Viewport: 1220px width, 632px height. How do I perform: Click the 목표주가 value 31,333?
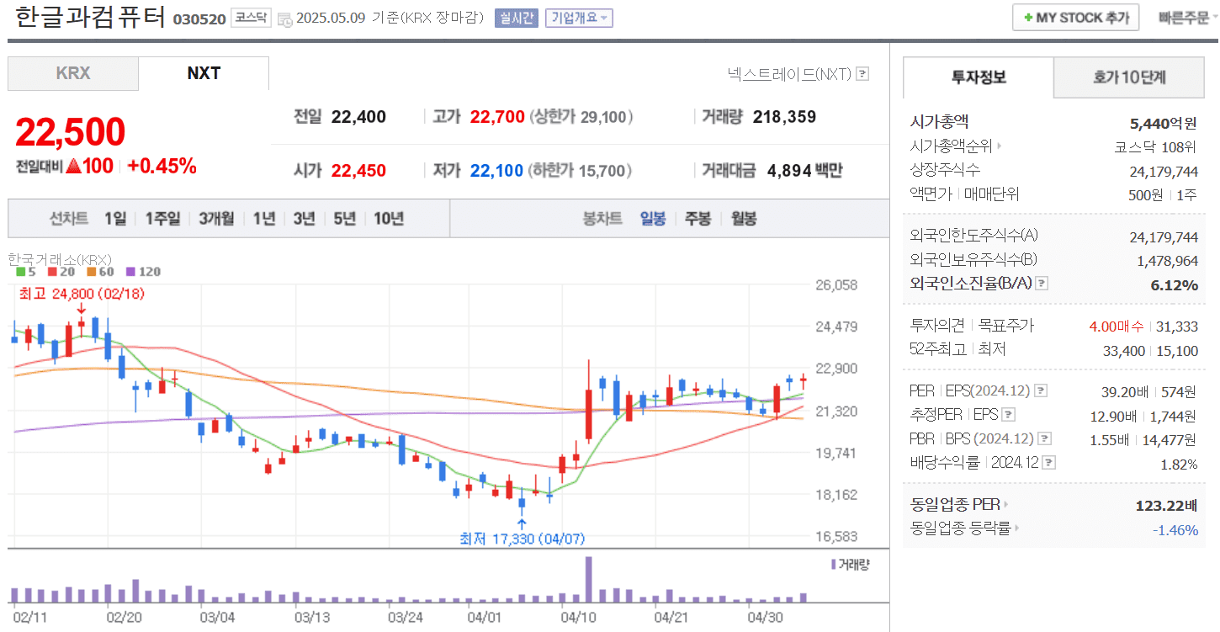[1177, 327]
